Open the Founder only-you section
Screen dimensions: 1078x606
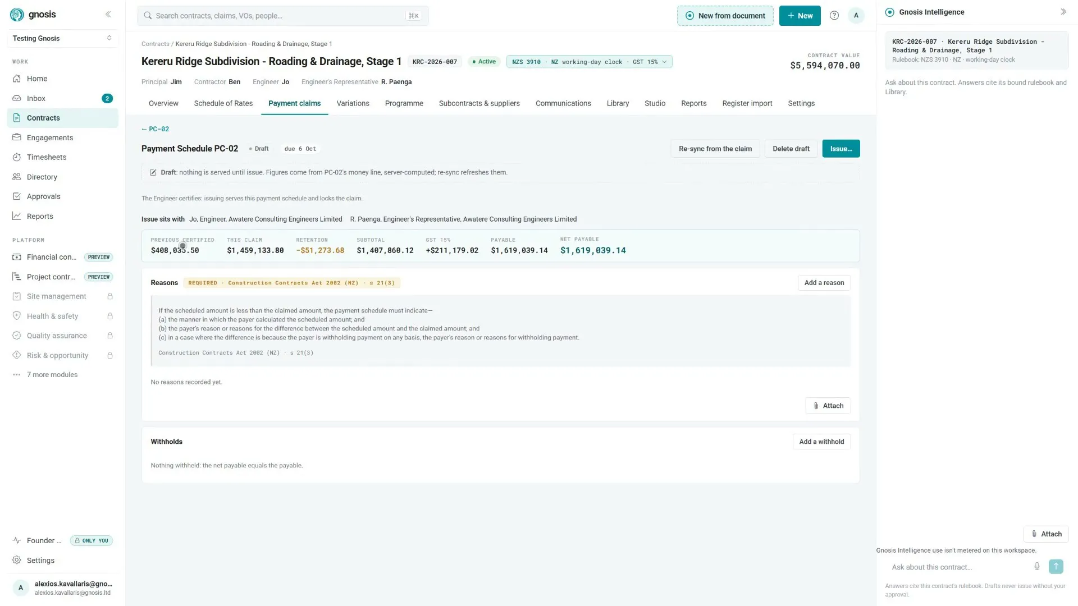click(62, 541)
